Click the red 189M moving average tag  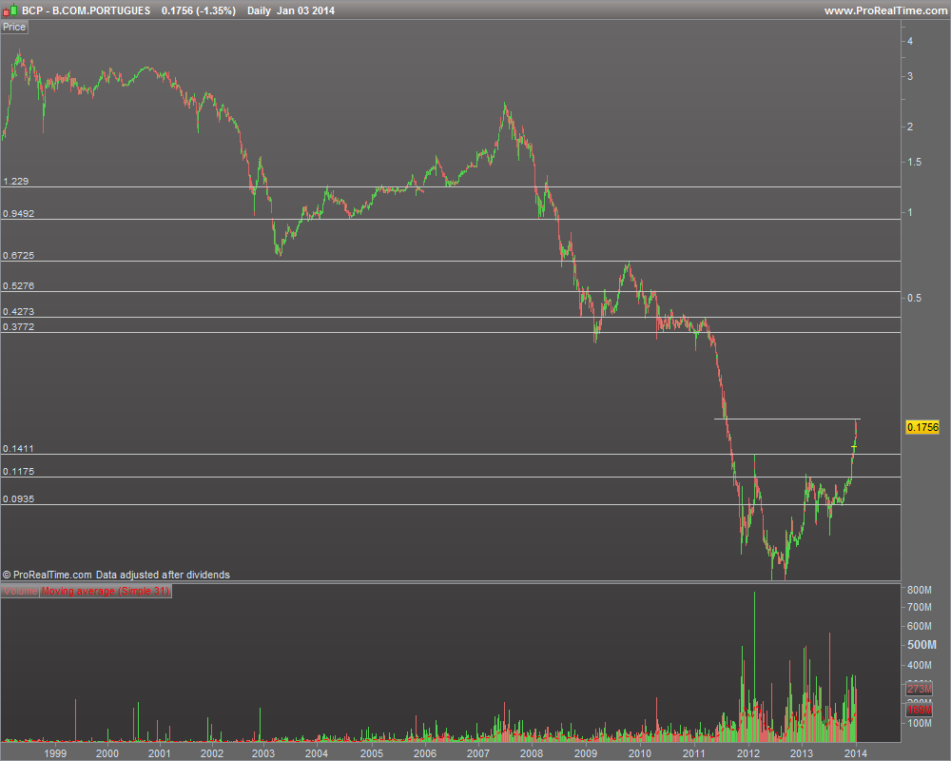coord(920,710)
